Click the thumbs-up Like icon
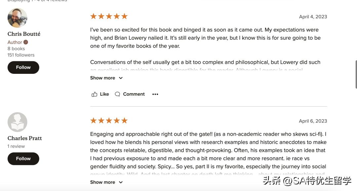357x191 pixels. pos(94,94)
